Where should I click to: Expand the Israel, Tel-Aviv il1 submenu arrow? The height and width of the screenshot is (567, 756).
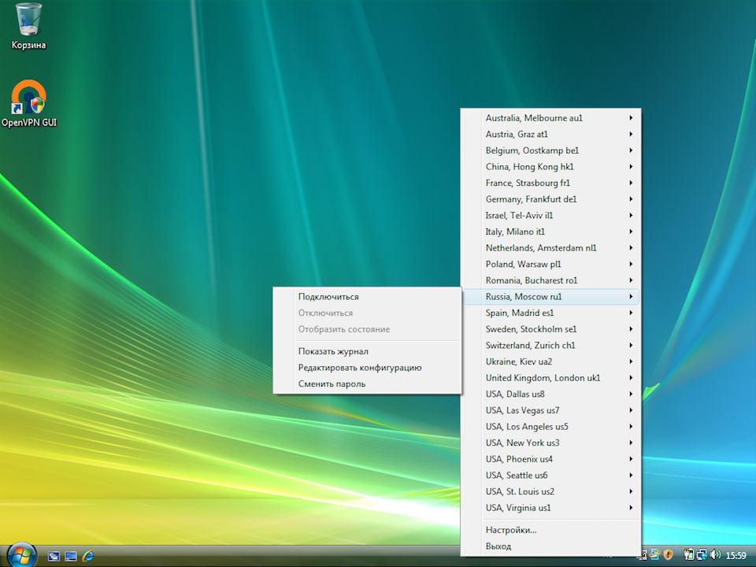click(x=631, y=215)
